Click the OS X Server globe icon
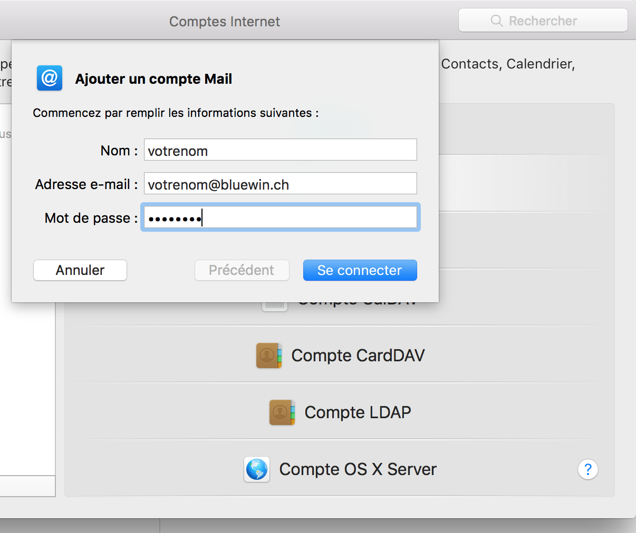 [x=257, y=469]
